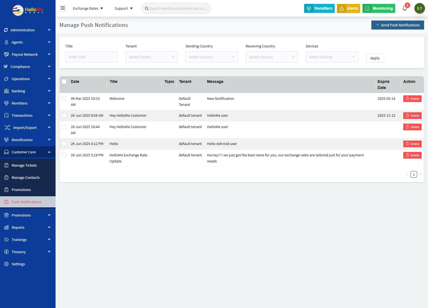Screen dimensions: 428x308
Task: Click the Manage Tickets clipboard icon
Action: (x=6, y=165)
